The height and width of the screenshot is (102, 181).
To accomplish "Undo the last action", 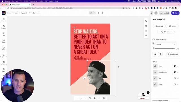I will coord(98,13).
